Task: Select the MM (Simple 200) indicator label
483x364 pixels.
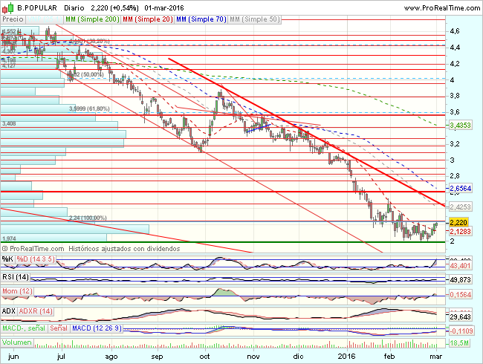Action: (x=92, y=19)
